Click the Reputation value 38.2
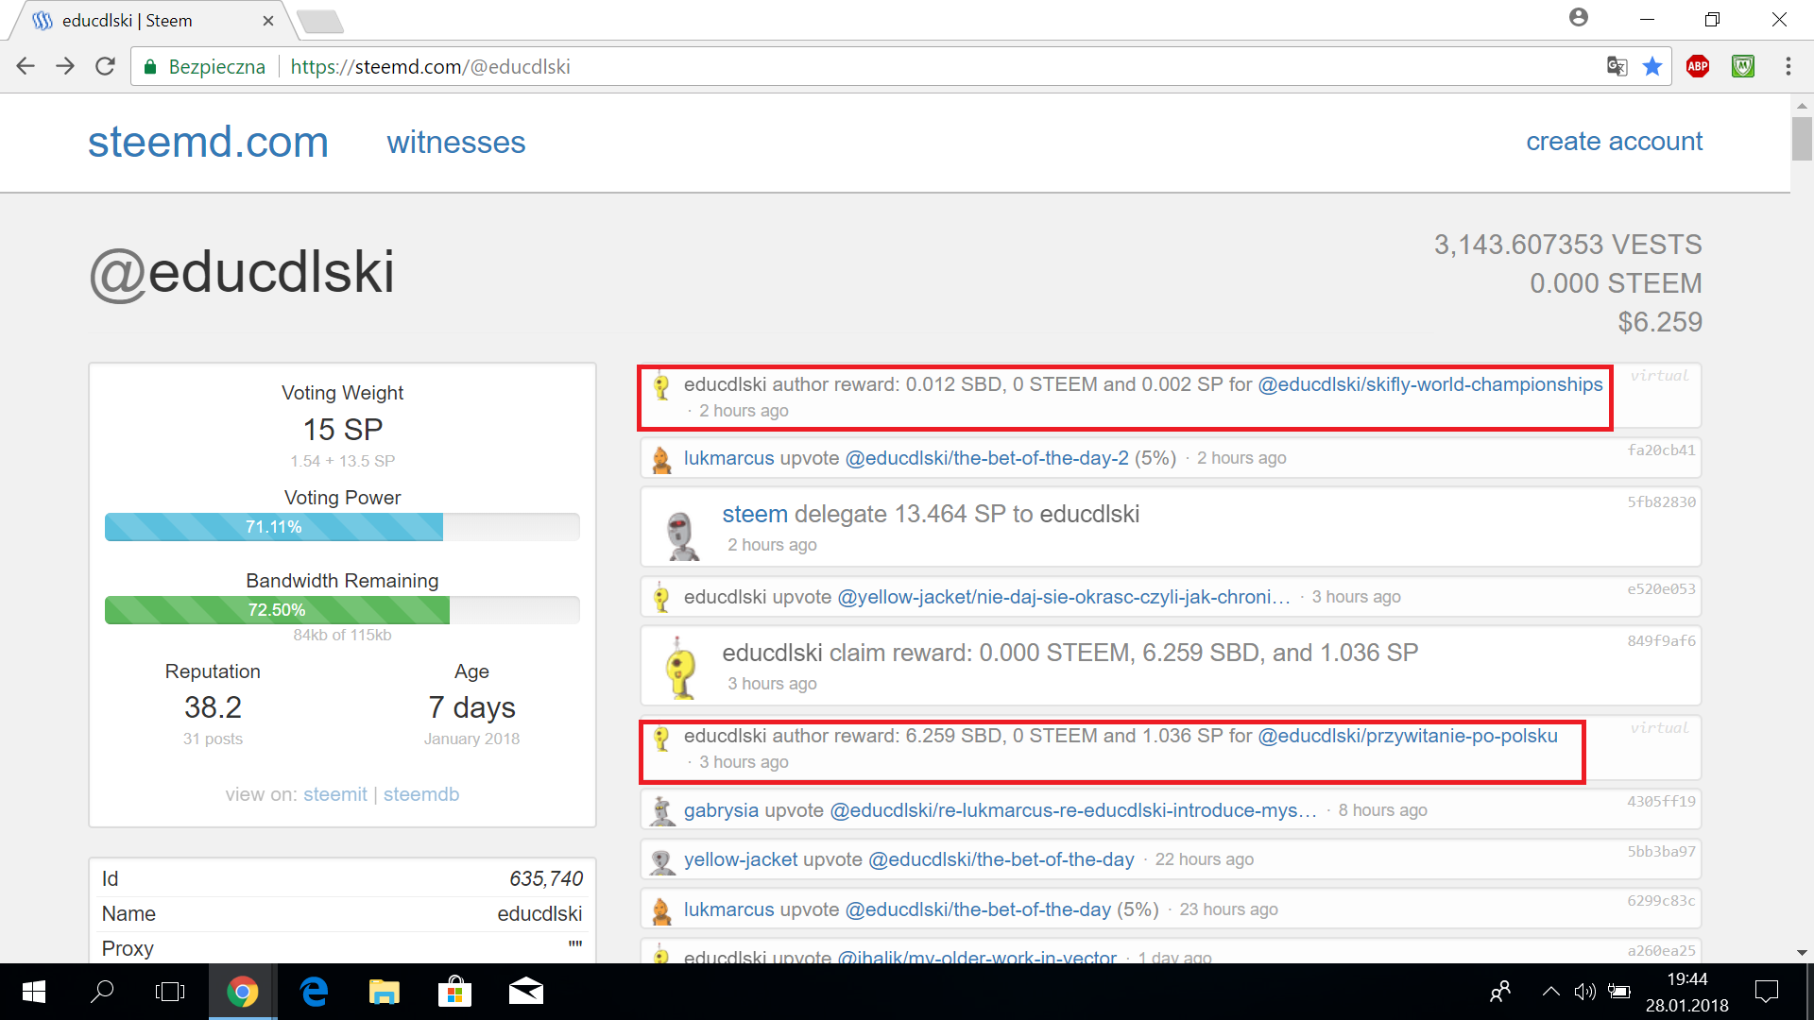1814x1020 pixels. [x=213, y=707]
